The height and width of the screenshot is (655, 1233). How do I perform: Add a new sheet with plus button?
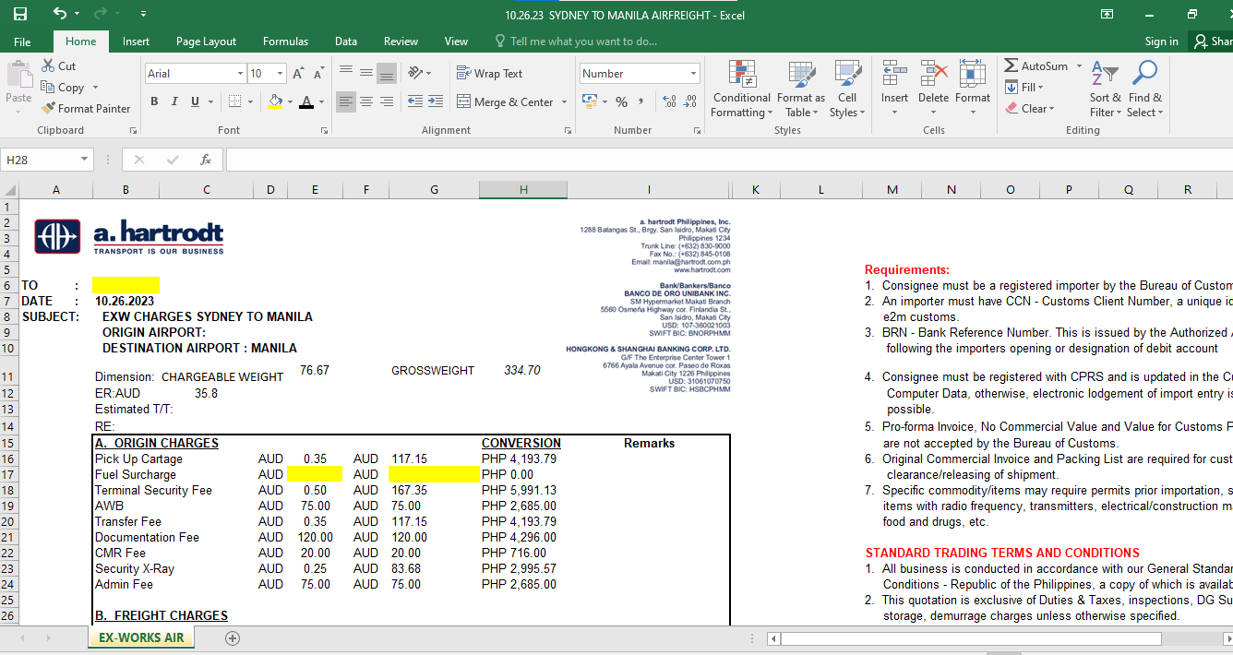tap(233, 638)
